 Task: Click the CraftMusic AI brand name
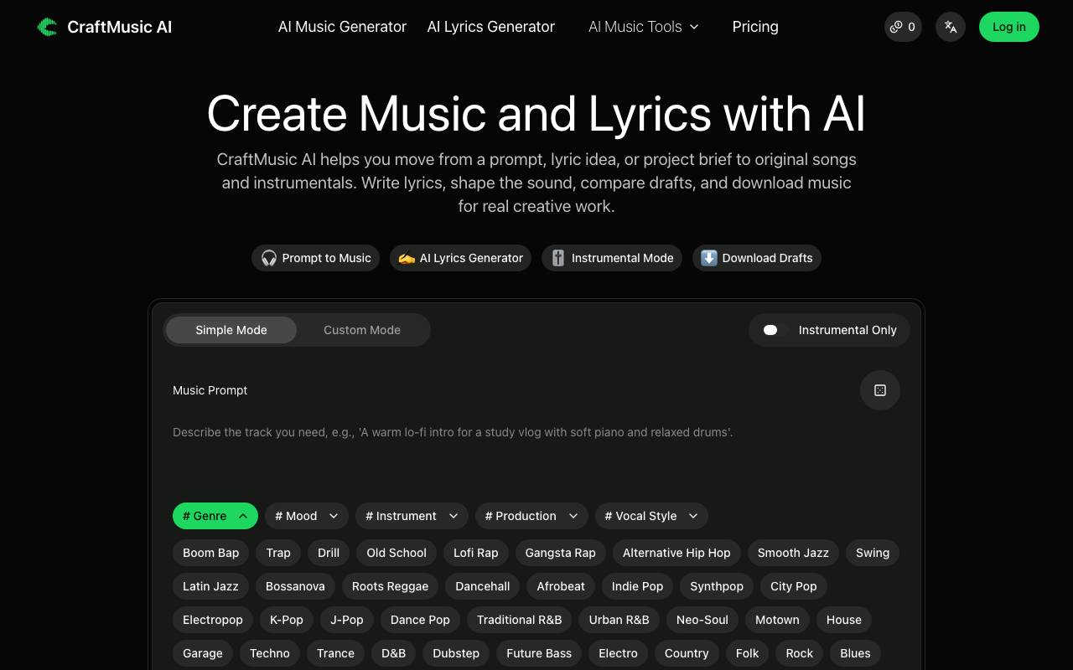119,27
